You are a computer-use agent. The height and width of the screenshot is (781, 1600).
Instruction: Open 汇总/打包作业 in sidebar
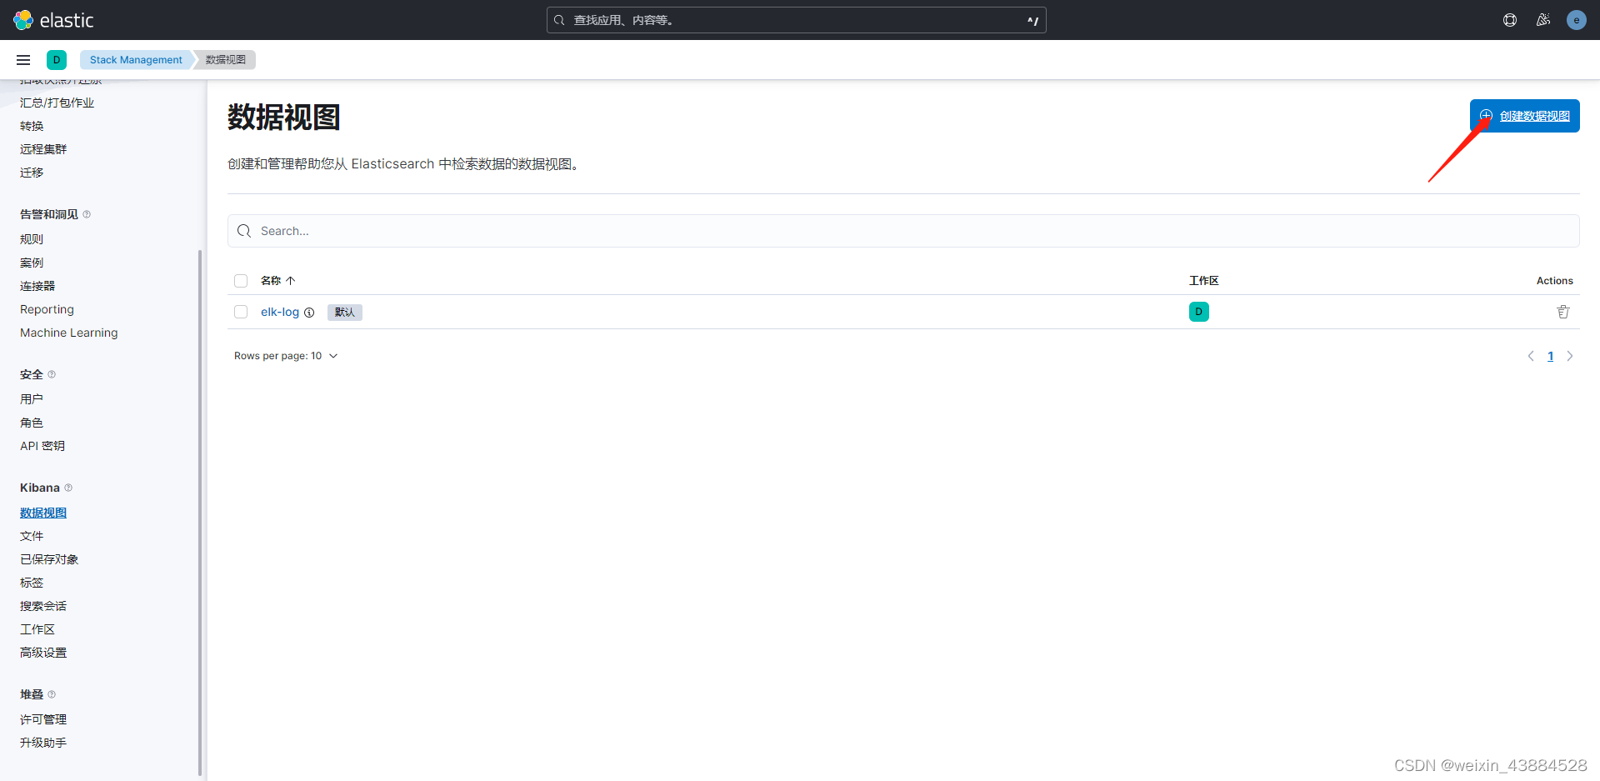(57, 103)
